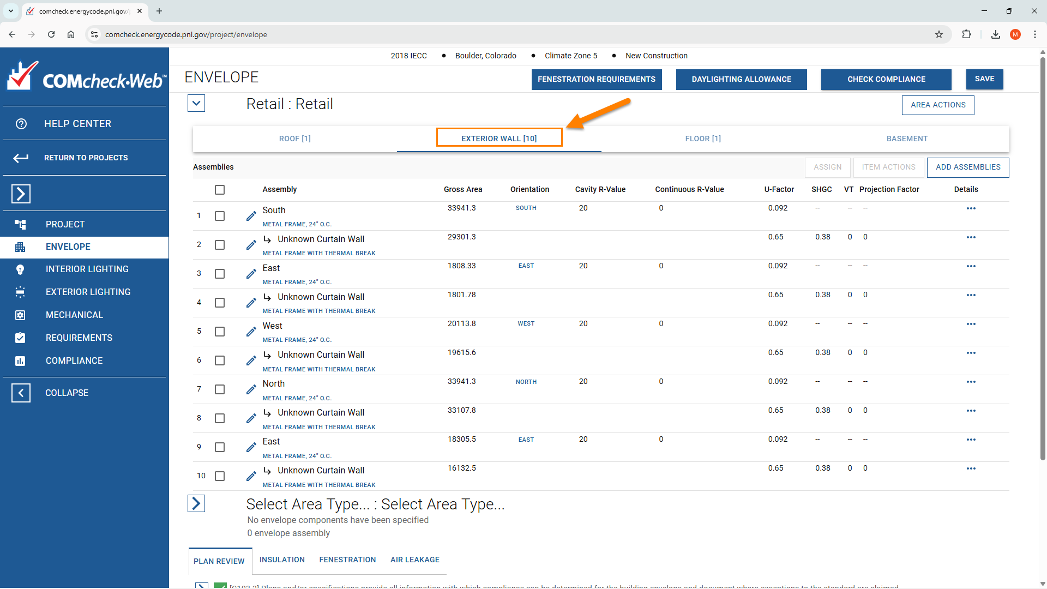This screenshot has width=1047, height=589.
Task: Click the Requirements clipboard icon
Action: coord(20,338)
